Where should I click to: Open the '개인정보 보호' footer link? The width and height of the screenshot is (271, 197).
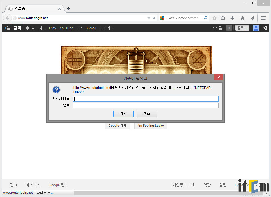tap(184, 185)
